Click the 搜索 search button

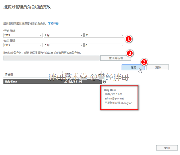[x=133, y=67]
